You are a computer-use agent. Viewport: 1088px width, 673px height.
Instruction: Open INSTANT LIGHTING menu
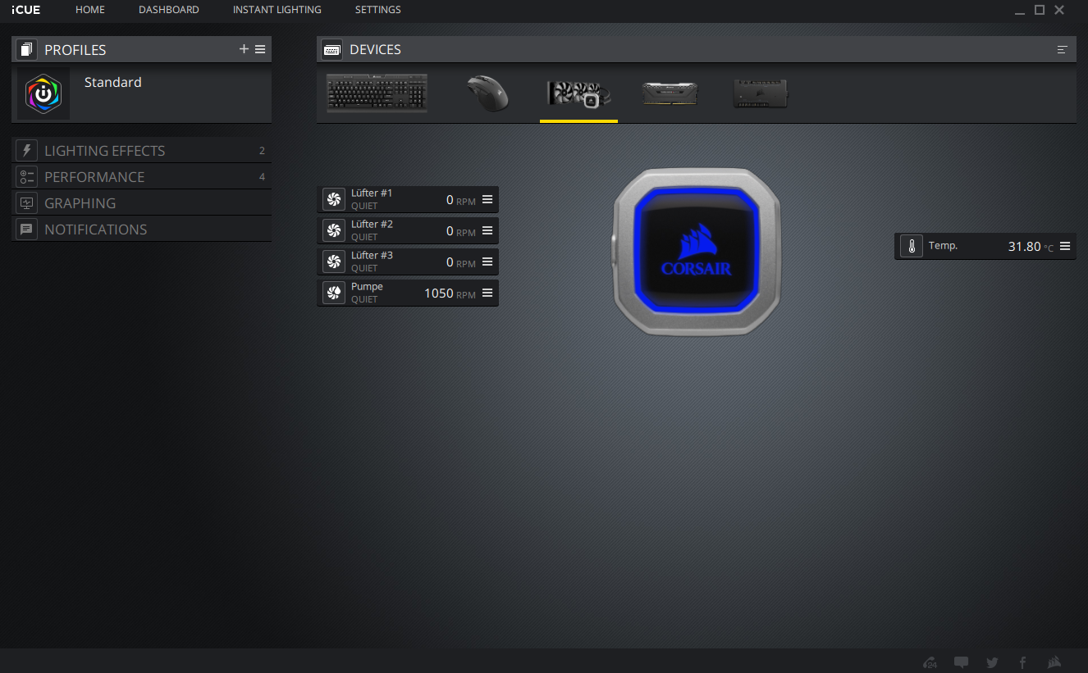tap(277, 10)
